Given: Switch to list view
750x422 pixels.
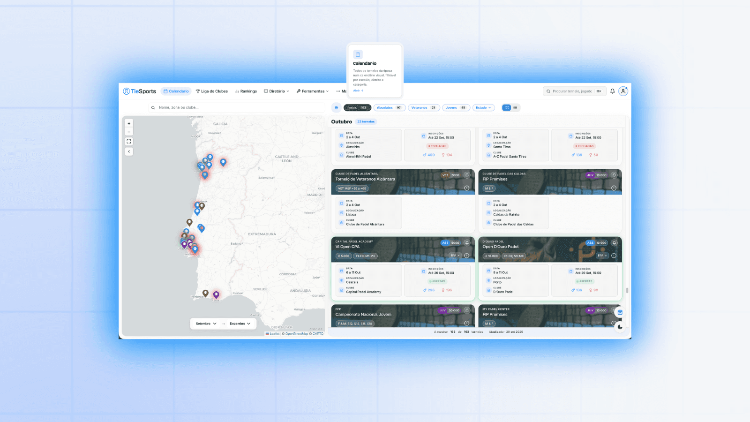Looking at the screenshot, I should (x=515, y=108).
